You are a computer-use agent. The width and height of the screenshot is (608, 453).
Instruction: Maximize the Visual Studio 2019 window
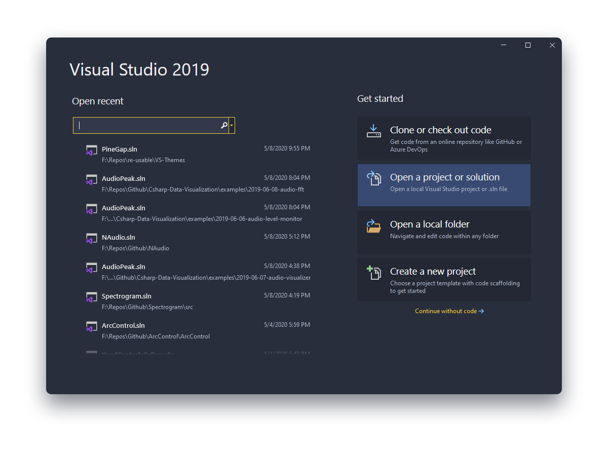[528, 45]
